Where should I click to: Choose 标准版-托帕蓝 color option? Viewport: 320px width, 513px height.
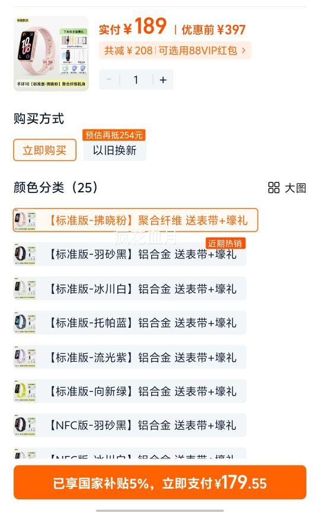point(130,322)
